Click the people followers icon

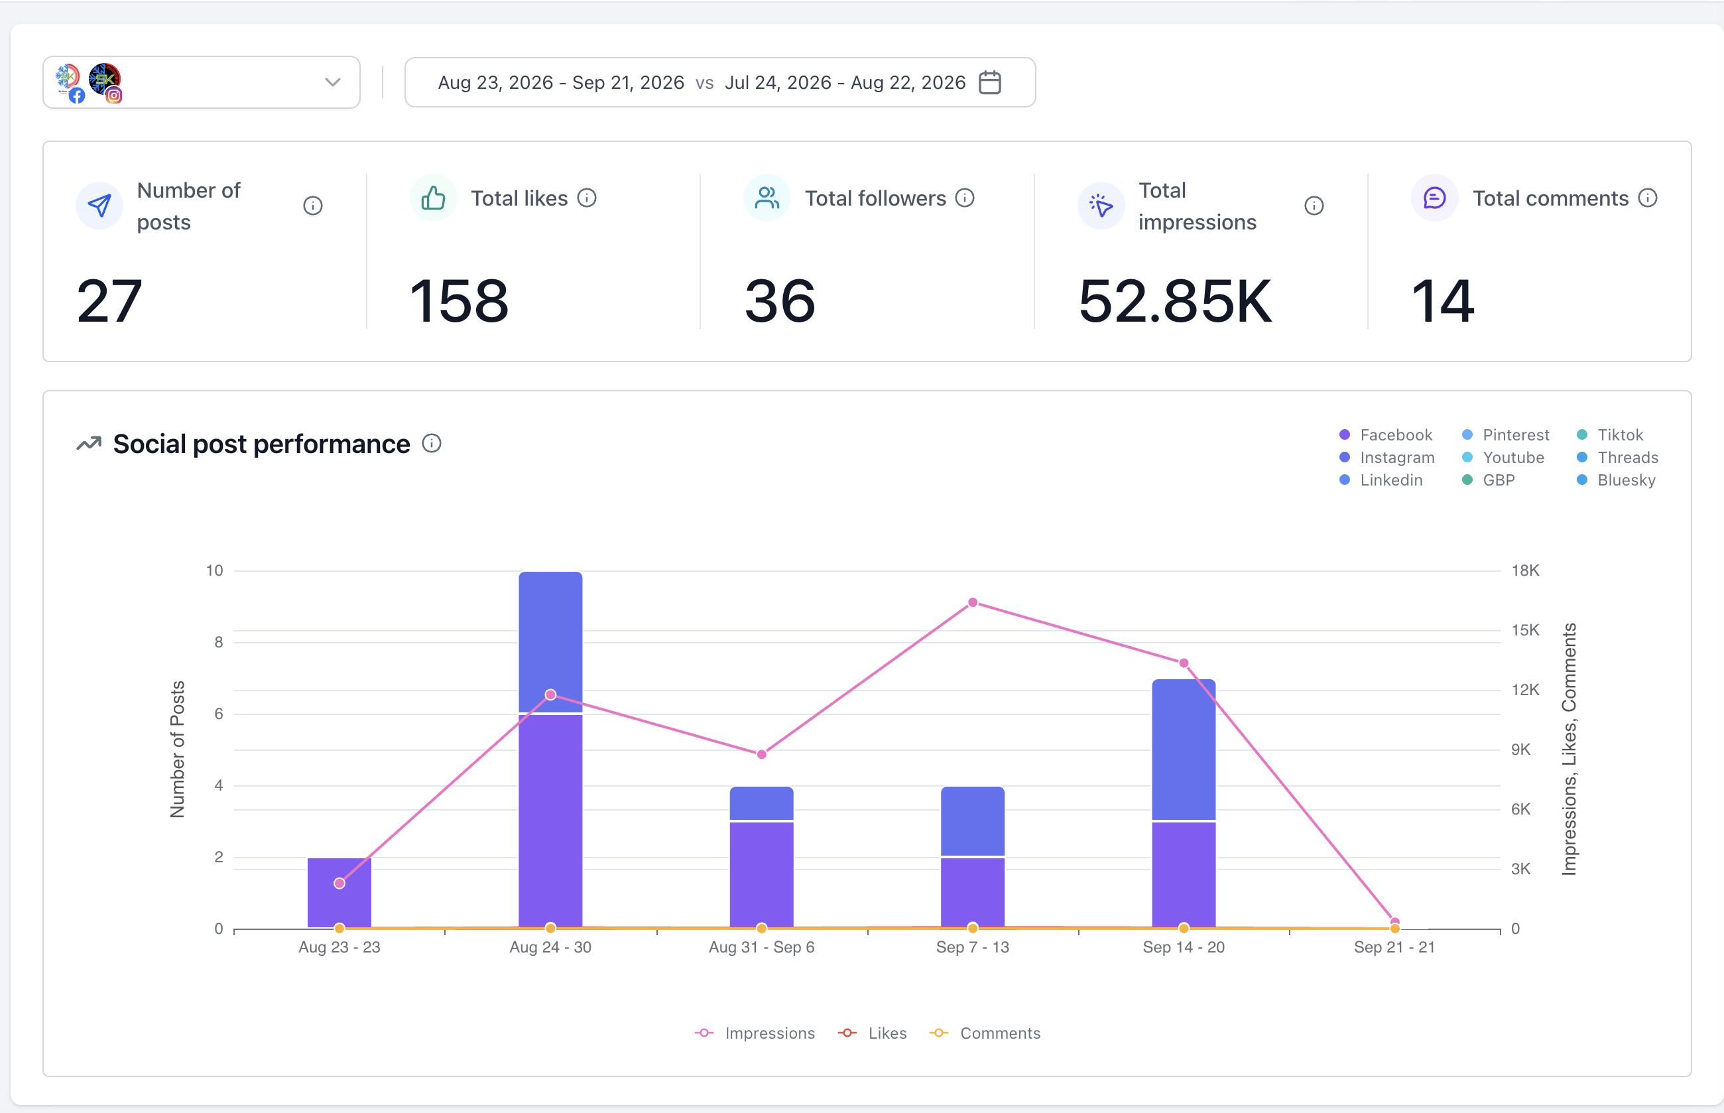(x=767, y=198)
